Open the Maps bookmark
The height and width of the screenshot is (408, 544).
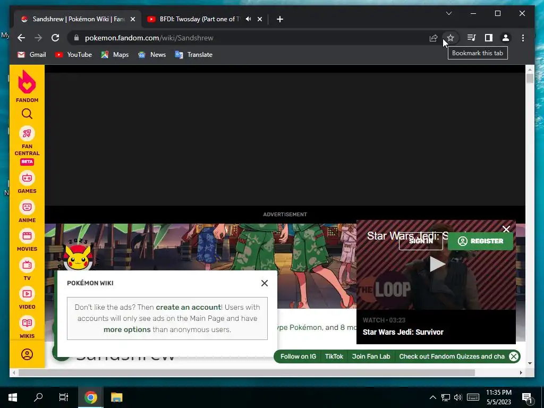[115, 55]
